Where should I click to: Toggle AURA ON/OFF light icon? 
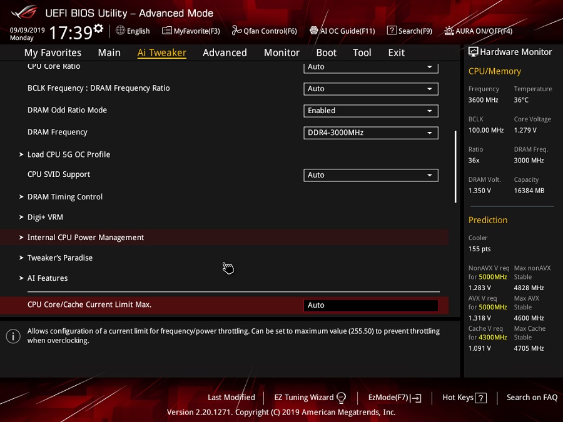tap(449, 31)
